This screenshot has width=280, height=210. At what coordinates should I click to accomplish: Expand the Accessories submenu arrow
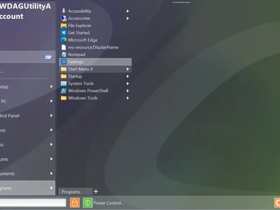pos(128,19)
